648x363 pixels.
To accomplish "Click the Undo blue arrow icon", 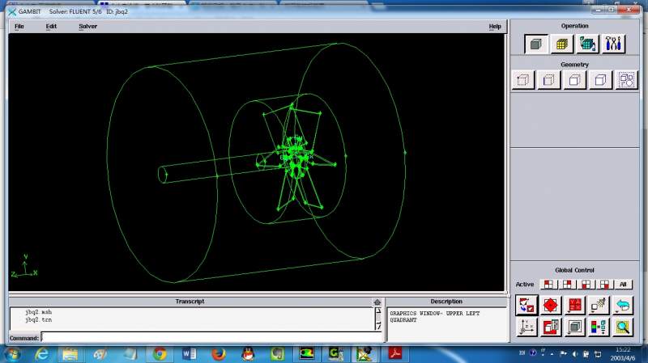I will pyautogui.click(x=623, y=306).
